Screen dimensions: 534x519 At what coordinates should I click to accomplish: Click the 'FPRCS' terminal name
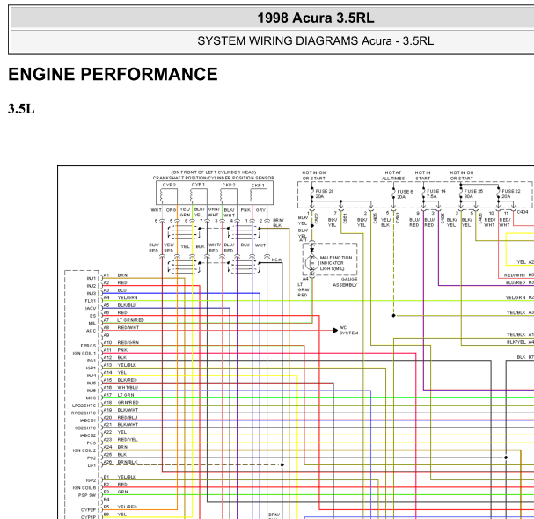(88, 346)
